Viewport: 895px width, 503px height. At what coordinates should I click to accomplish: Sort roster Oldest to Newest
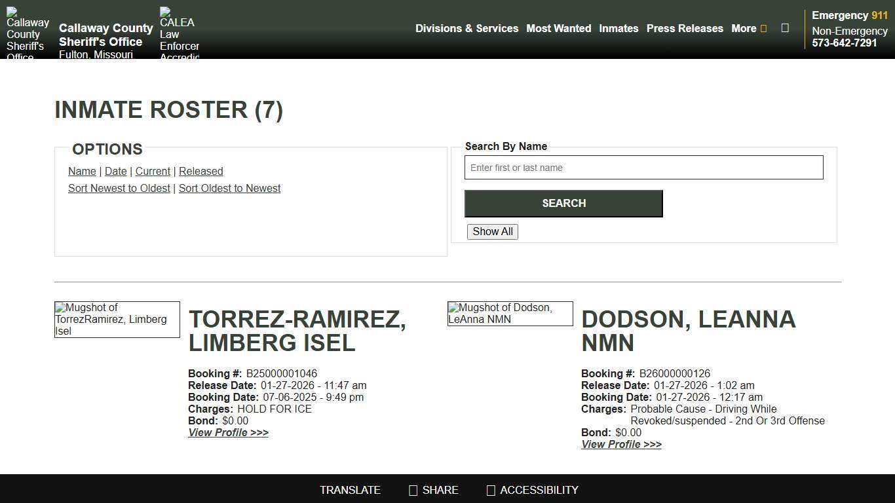click(229, 188)
